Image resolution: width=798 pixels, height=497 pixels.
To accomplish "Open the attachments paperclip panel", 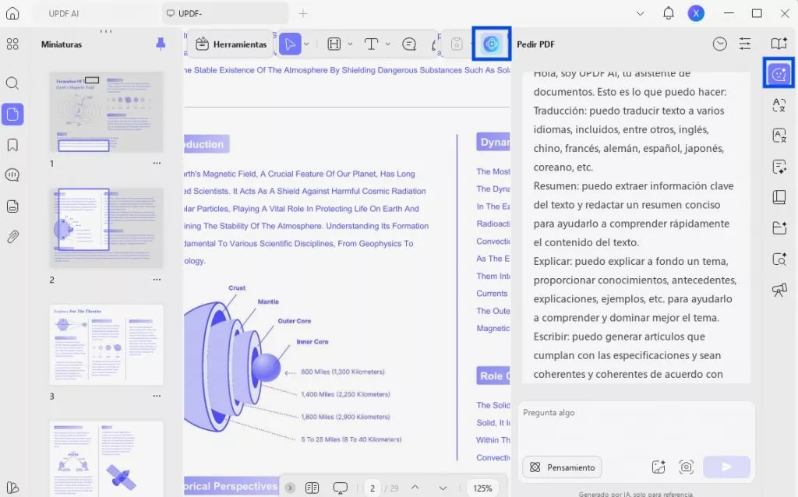I will click(x=12, y=237).
